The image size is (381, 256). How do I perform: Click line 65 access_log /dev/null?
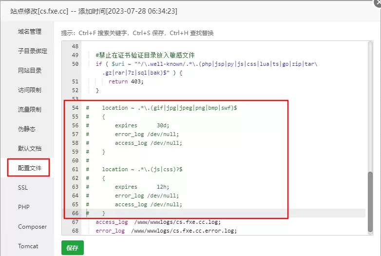148,204
